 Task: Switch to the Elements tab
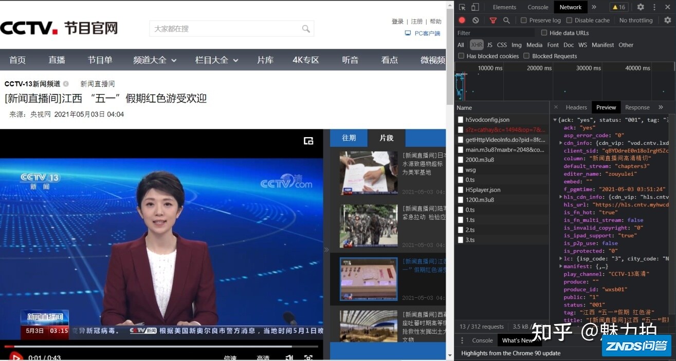[504, 7]
